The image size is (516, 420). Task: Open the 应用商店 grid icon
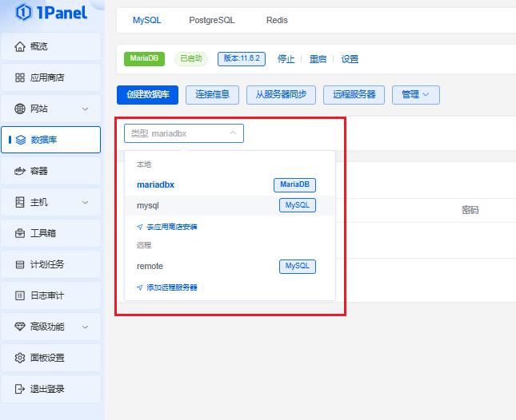point(20,77)
